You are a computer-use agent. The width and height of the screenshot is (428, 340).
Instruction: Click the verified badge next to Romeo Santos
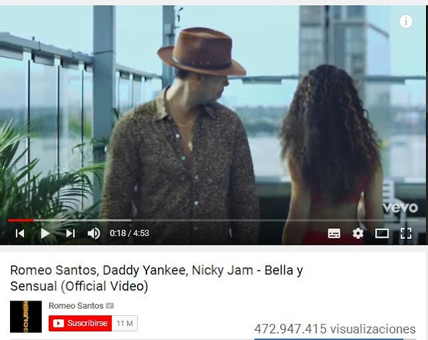[110, 306]
